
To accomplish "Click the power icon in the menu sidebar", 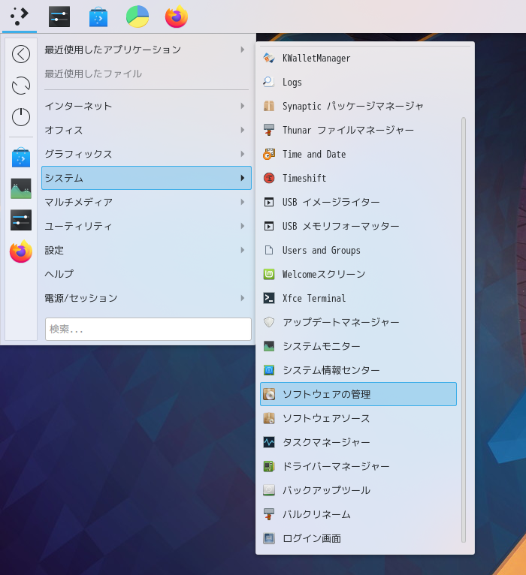I will pos(21,117).
